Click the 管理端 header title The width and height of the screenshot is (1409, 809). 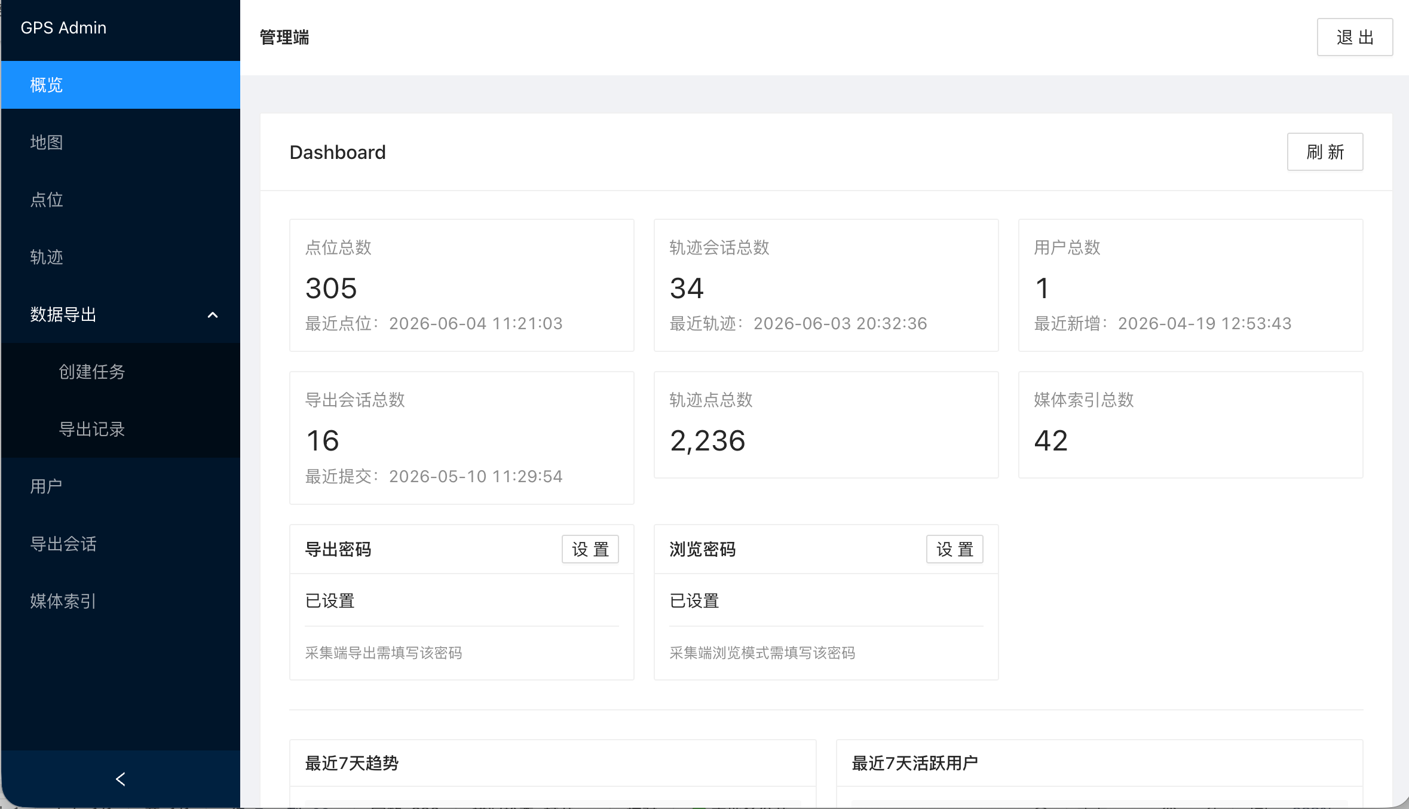[x=284, y=38]
